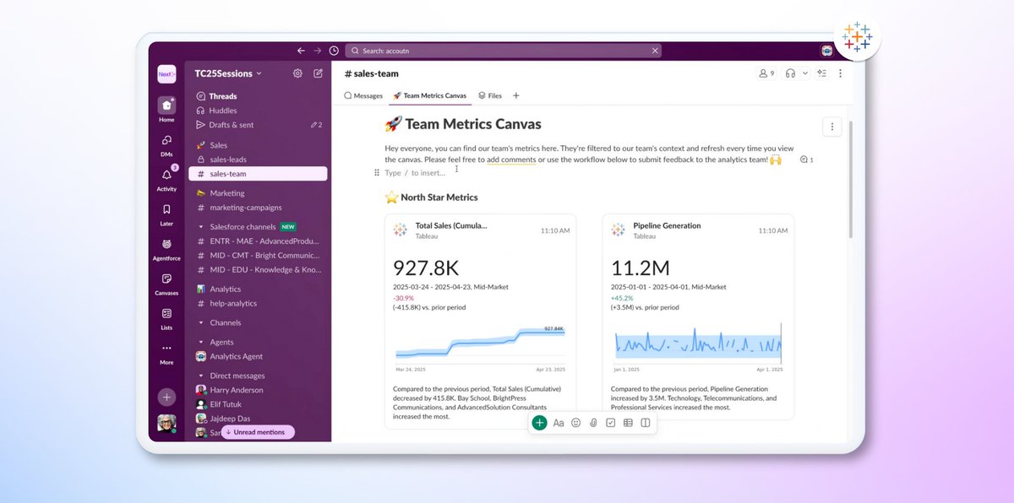The image size is (1014, 503).
Task: Open the MID - EDU - Knowledge & Kno... channel
Action: pyautogui.click(x=258, y=270)
